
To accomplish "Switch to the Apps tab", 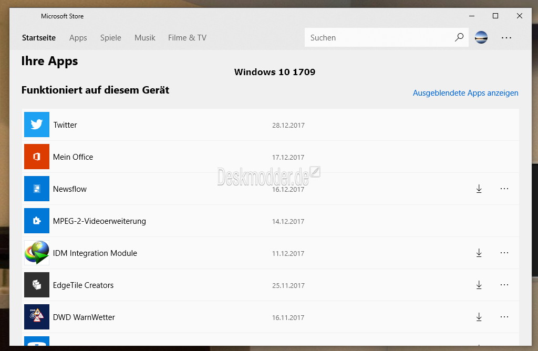I will click(x=78, y=38).
